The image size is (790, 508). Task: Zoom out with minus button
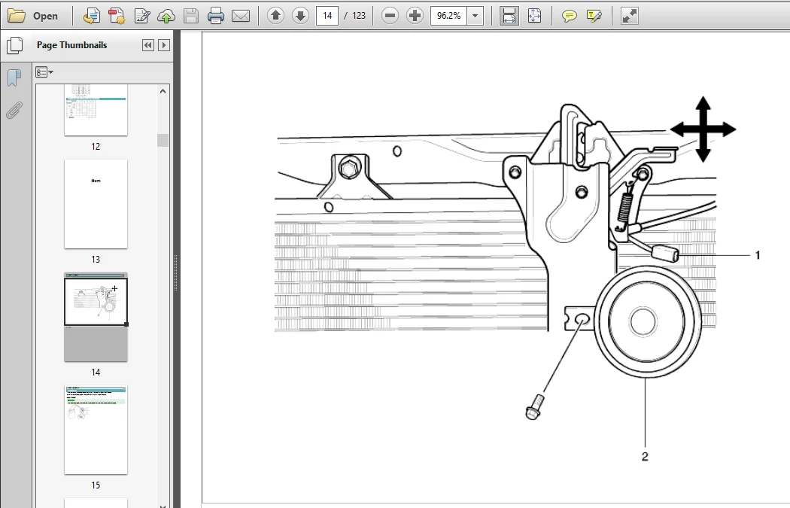click(390, 16)
